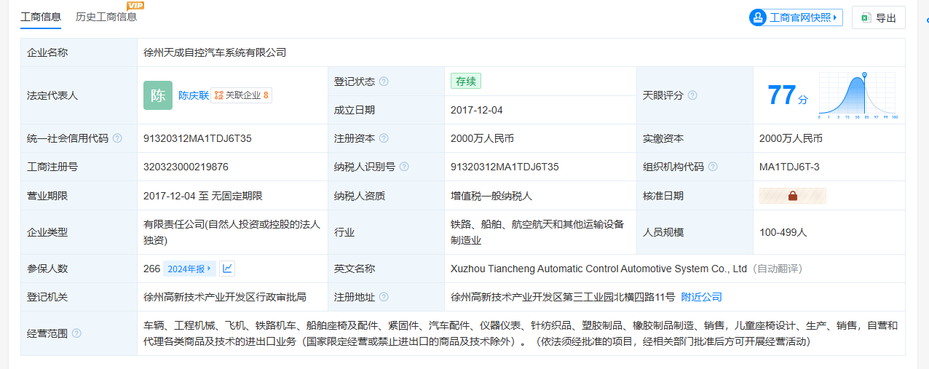Select 营业期限 value 2017-12-04 至 无固定期限
This screenshot has width=929, height=369.
pos(203,196)
